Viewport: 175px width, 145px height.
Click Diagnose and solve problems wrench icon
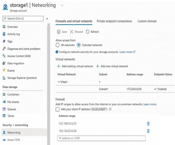pos(4,49)
